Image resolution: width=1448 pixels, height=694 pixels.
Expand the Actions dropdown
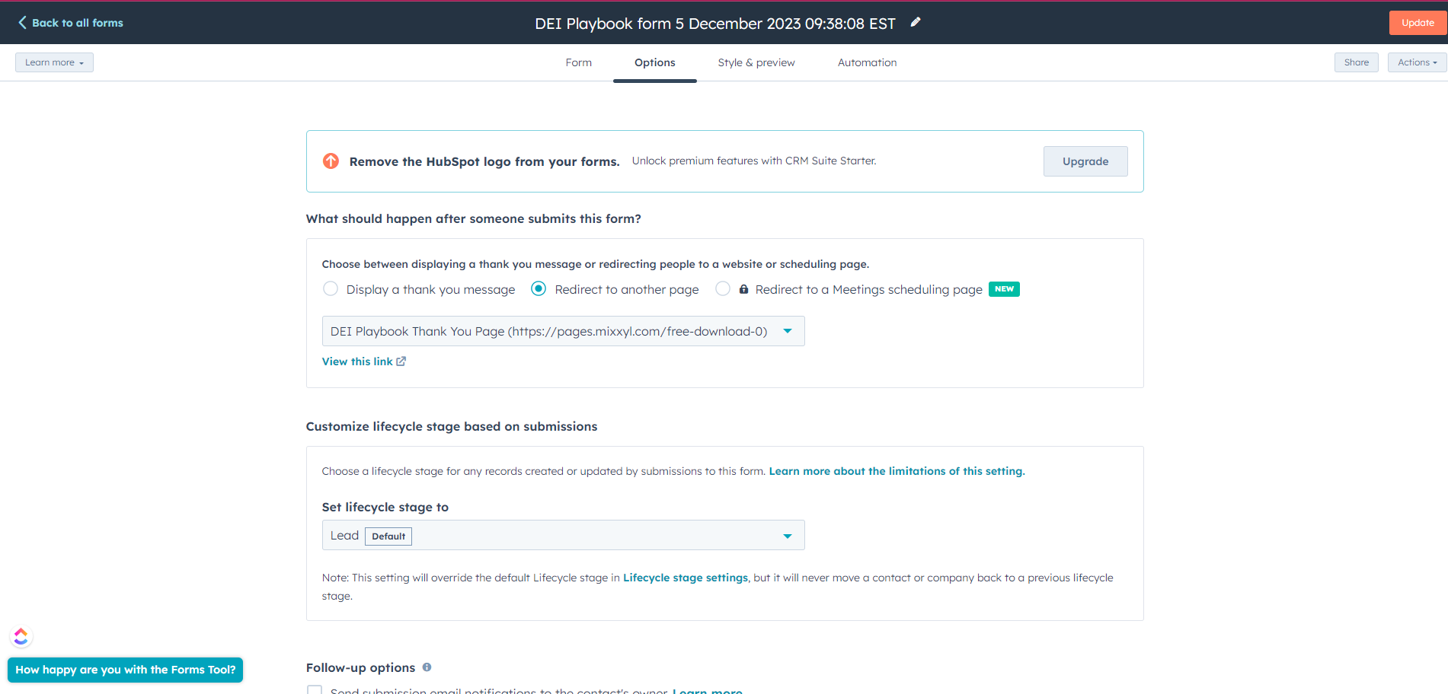click(x=1415, y=62)
